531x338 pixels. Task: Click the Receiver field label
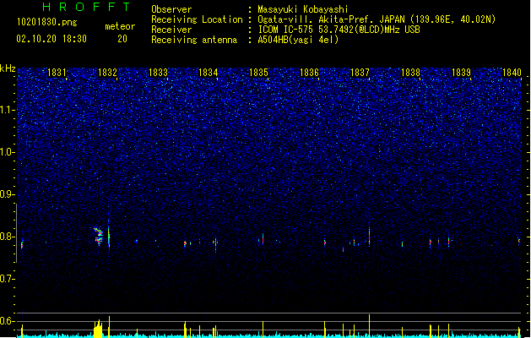pyautogui.click(x=171, y=30)
